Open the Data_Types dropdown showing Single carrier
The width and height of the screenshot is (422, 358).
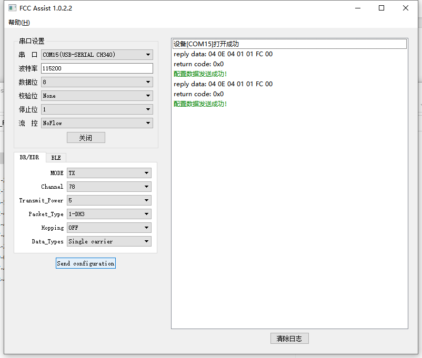pyautogui.click(x=109, y=241)
